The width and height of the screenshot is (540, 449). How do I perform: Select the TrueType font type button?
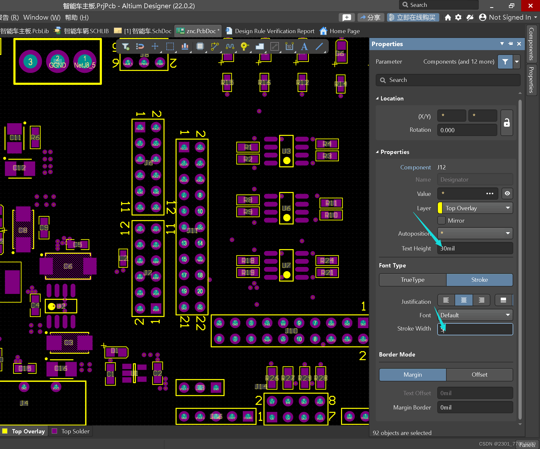[x=412, y=280]
